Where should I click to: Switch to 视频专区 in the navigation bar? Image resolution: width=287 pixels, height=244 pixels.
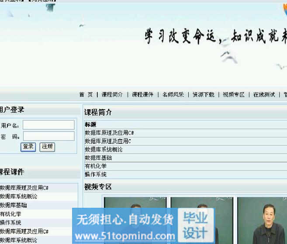tap(234, 95)
